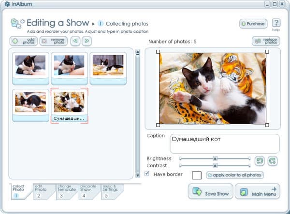Click the 'Collecting photos' step label
This screenshot has height=214, width=290.
tap(127, 24)
